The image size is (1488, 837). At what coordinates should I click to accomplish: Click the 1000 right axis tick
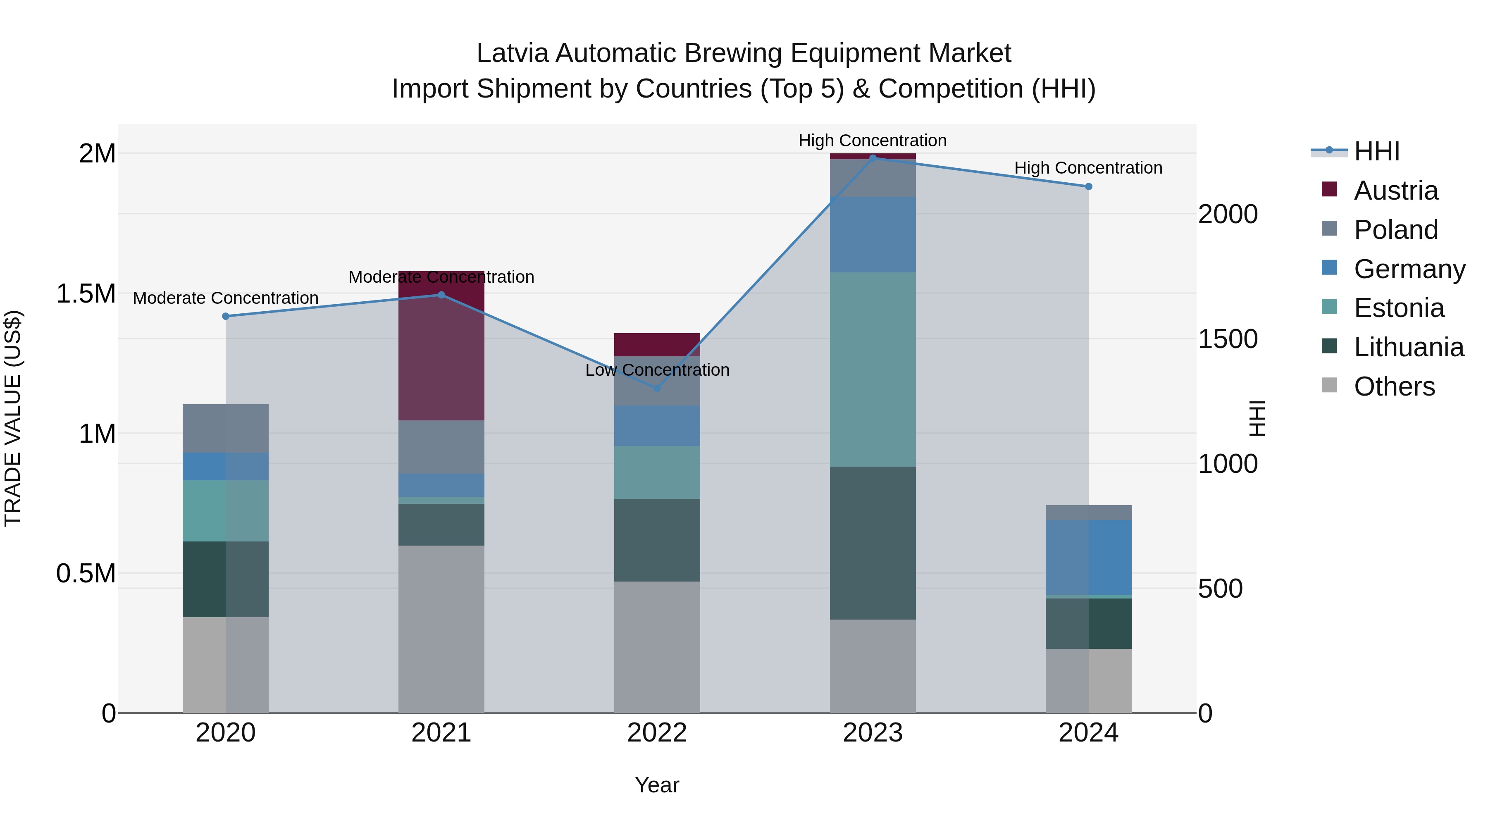tap(1228, 464)
